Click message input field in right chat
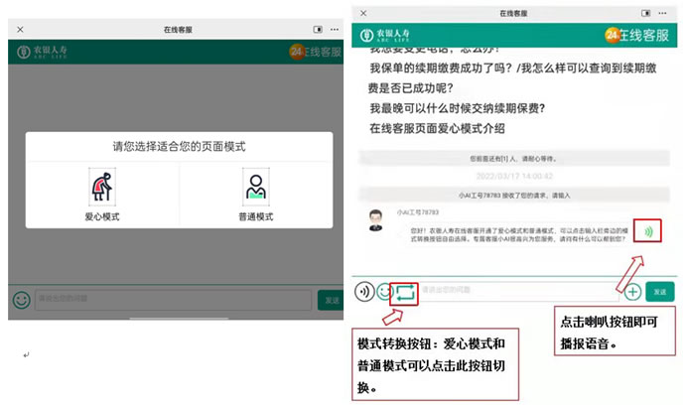Image resolution: width=688 pixels, height=408 pixels. click(516, 291)
